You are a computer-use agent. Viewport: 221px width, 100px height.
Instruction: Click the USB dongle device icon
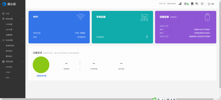(207, 17)
